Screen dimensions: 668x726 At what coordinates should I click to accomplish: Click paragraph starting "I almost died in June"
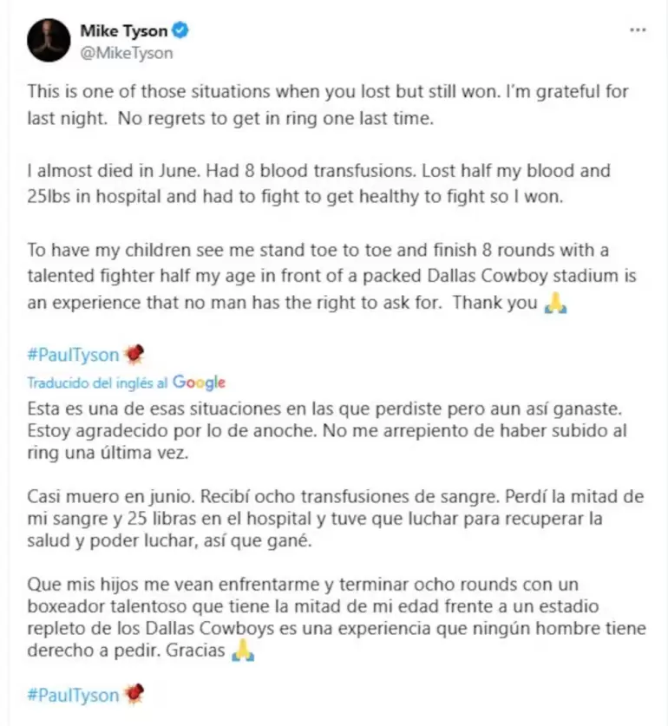click(318, 183)
